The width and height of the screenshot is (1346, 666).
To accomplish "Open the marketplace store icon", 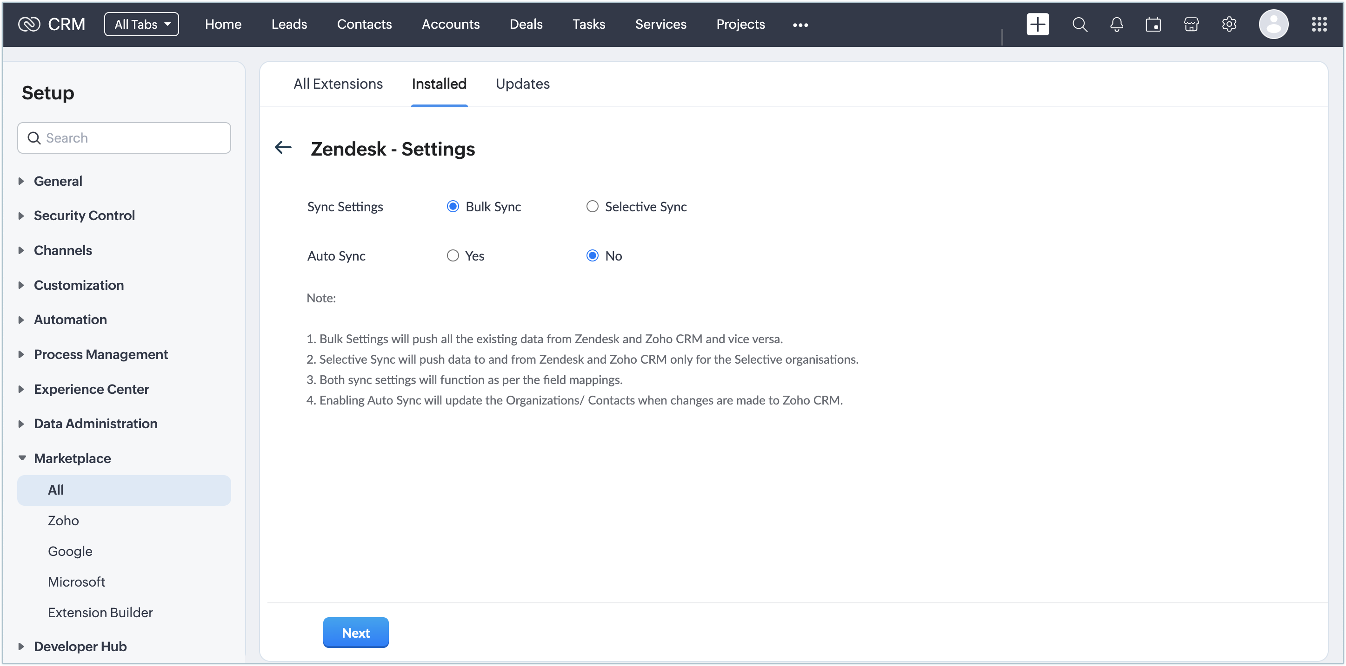I will coord(1191,24).
